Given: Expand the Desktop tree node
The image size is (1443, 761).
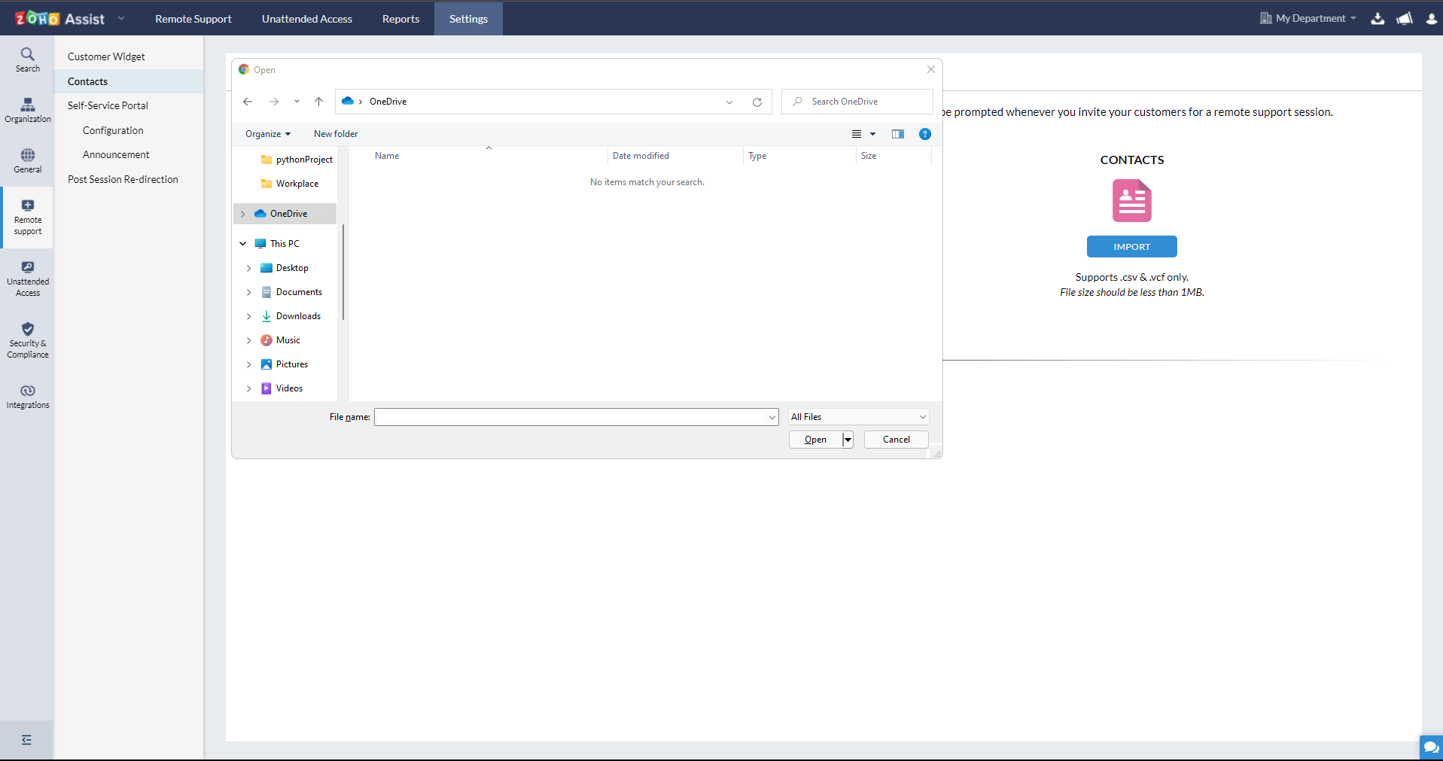Looking at the screenshot, I should pos(249,268).
